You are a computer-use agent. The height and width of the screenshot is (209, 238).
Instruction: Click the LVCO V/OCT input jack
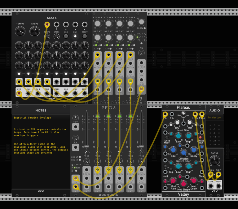(141, 63)
